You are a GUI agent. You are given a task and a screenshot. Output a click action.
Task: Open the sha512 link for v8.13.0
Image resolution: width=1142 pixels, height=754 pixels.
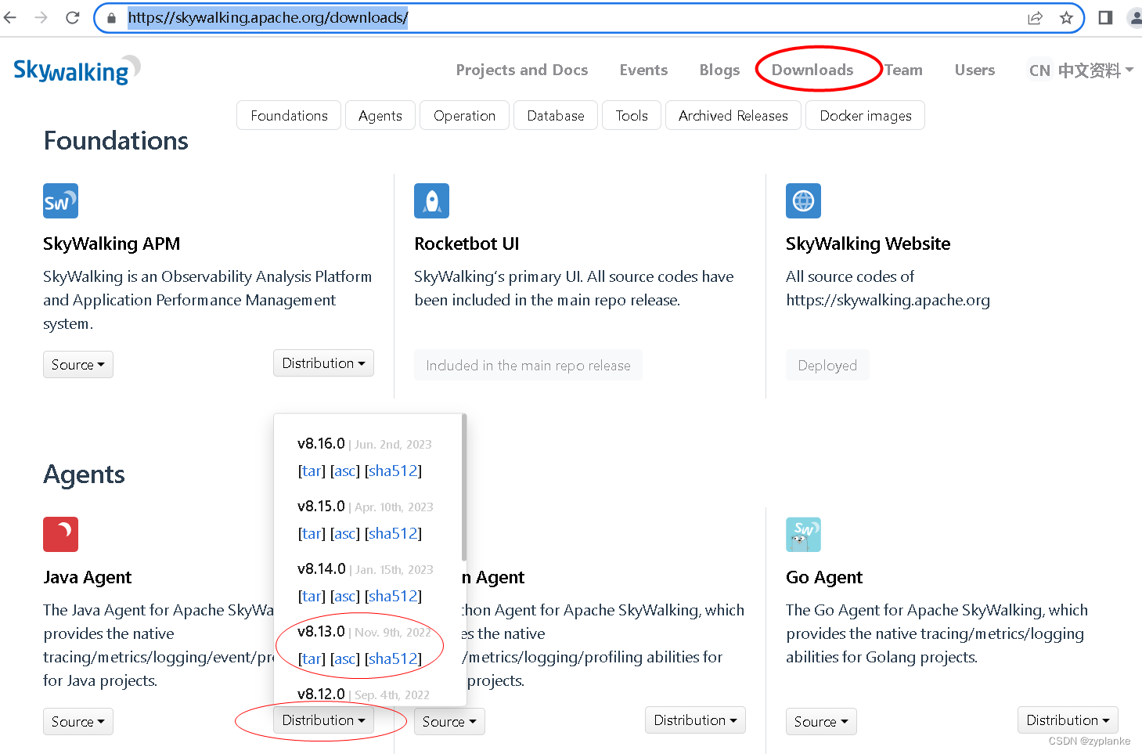tap(393, 658)
